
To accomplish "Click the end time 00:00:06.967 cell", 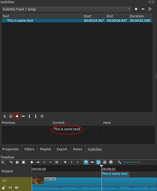I will (117, 20).
